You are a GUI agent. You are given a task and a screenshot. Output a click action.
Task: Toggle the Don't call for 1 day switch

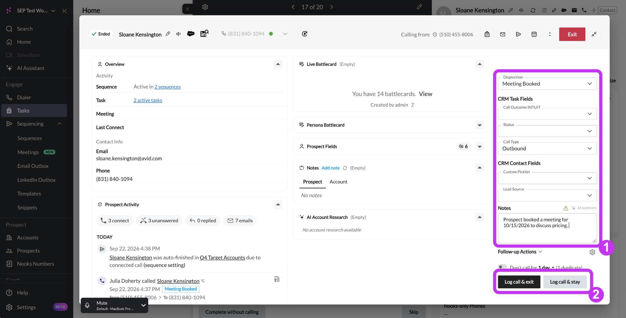[502, 267]
